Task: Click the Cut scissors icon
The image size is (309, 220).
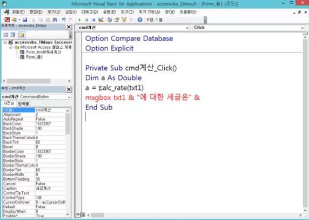Action: 33,20
